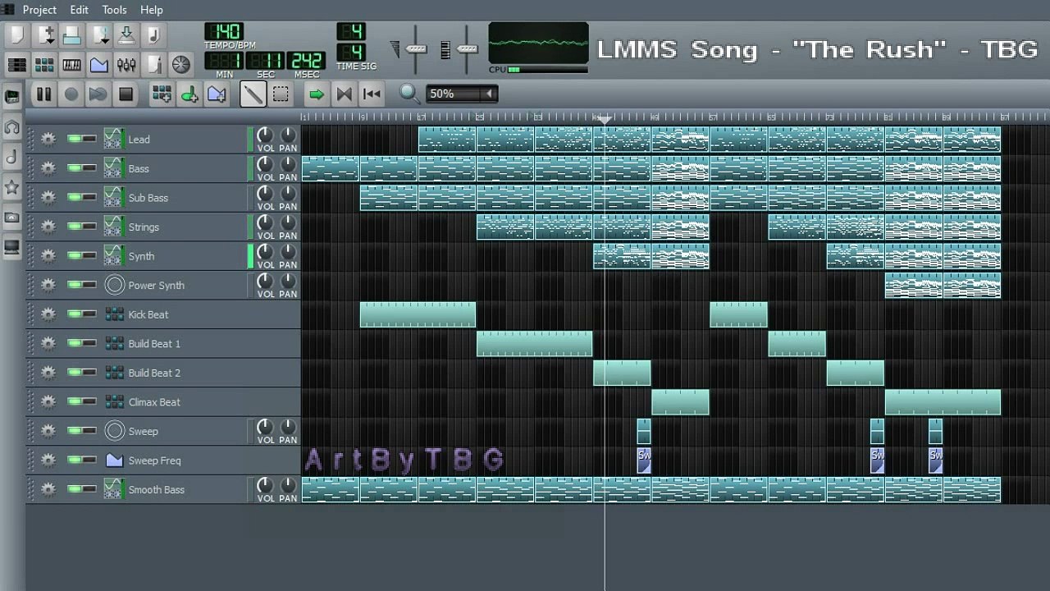Stop song playback
This screenshot has width=1050, height=591.
(x=126, y=94)
